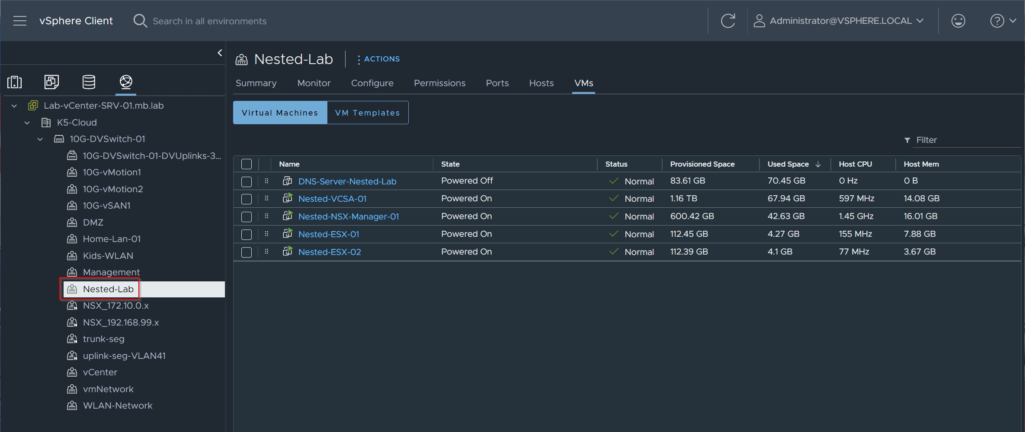Select the 10G-DVSwitch-01-DVUplinks port group

pos(151,156)
